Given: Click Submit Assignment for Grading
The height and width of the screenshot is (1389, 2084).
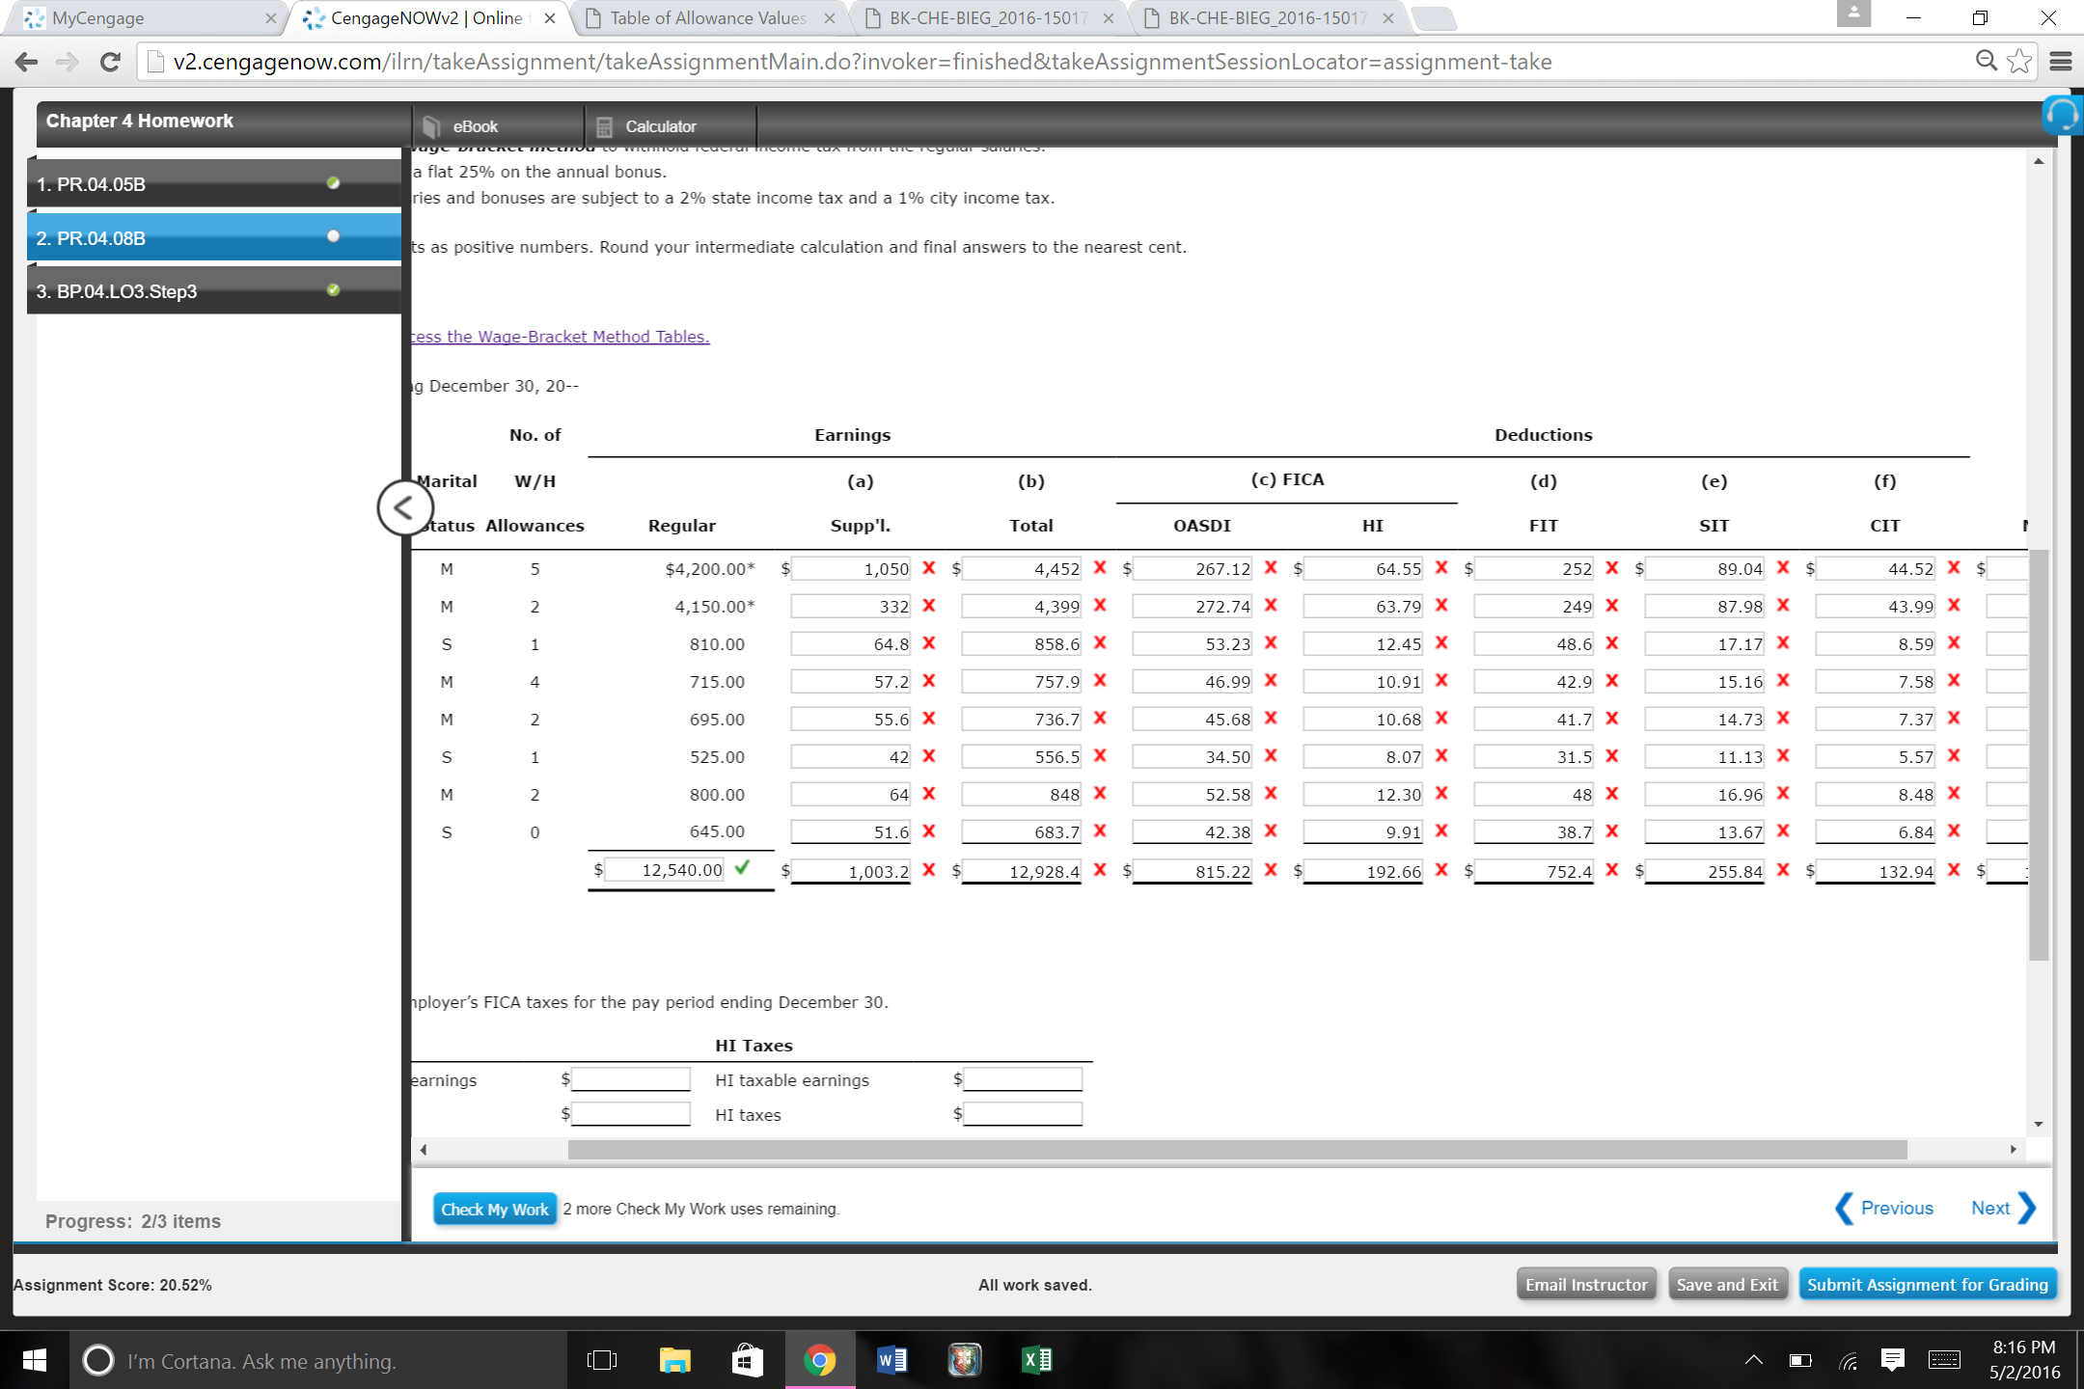Looking at the screenshot, I should [1926, 1284].
